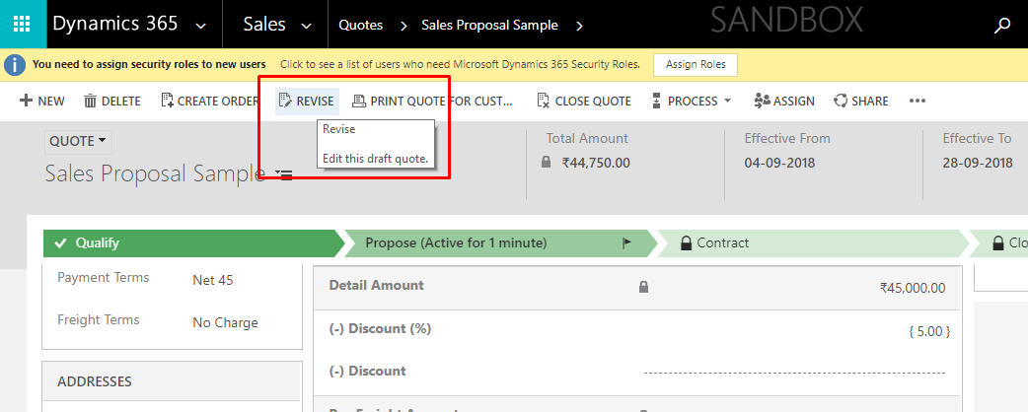Open the record navigation list icon beside title
Viewport: 1028px width, 412px height.
(x=284, y=174)
